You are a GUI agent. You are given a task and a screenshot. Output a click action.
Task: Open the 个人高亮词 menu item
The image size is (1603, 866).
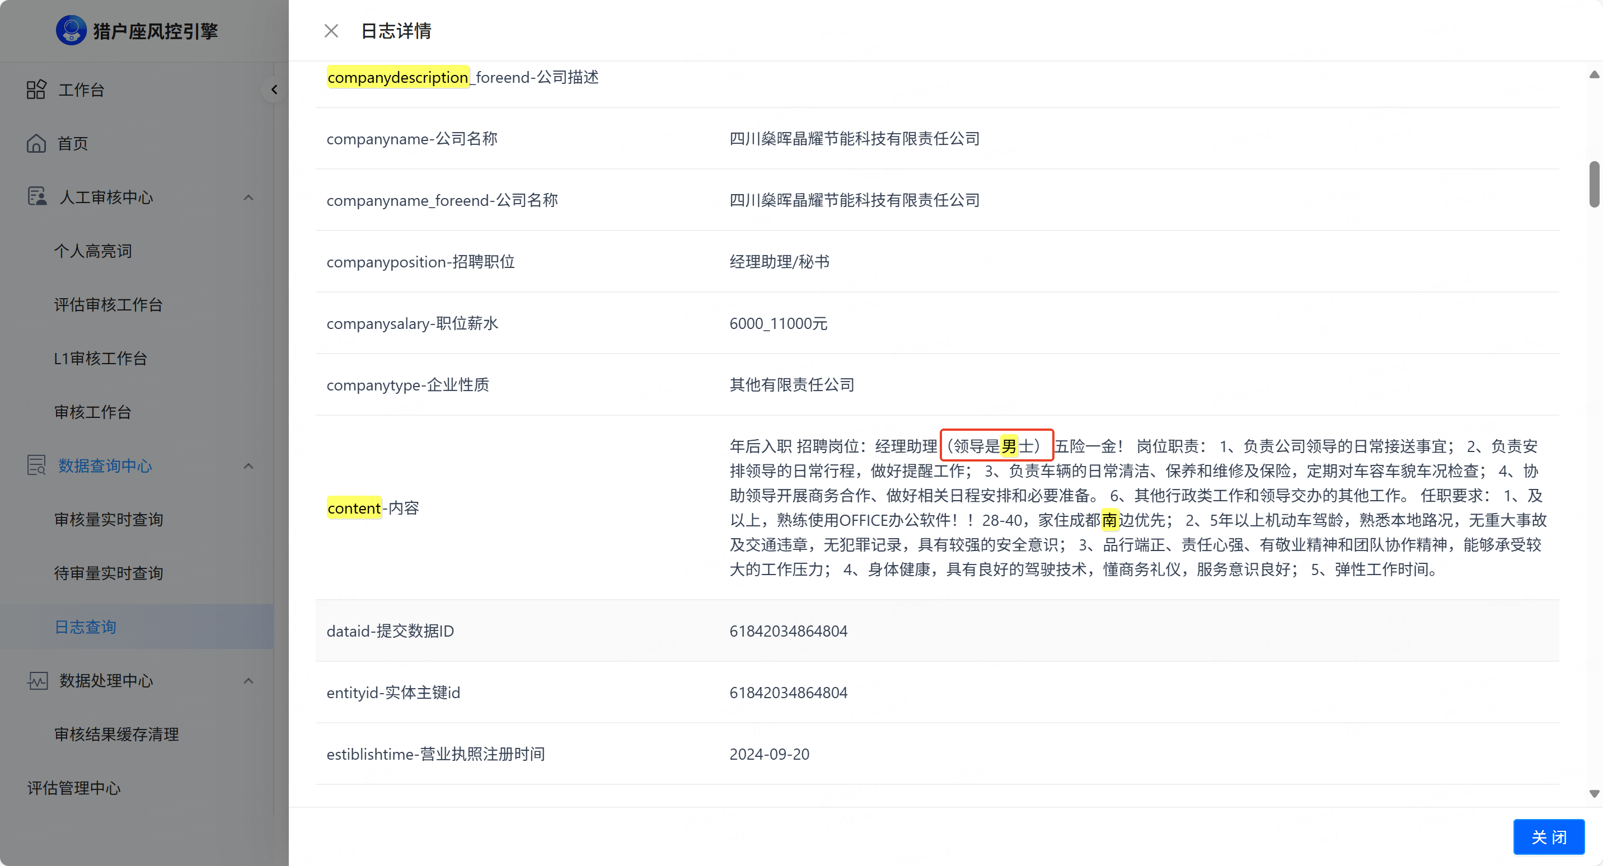pos(93,251)
